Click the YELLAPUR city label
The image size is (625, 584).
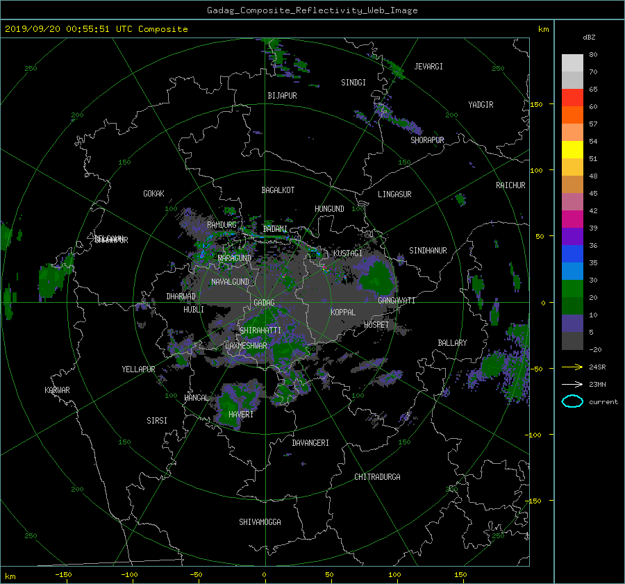click(x=138, y=369)
